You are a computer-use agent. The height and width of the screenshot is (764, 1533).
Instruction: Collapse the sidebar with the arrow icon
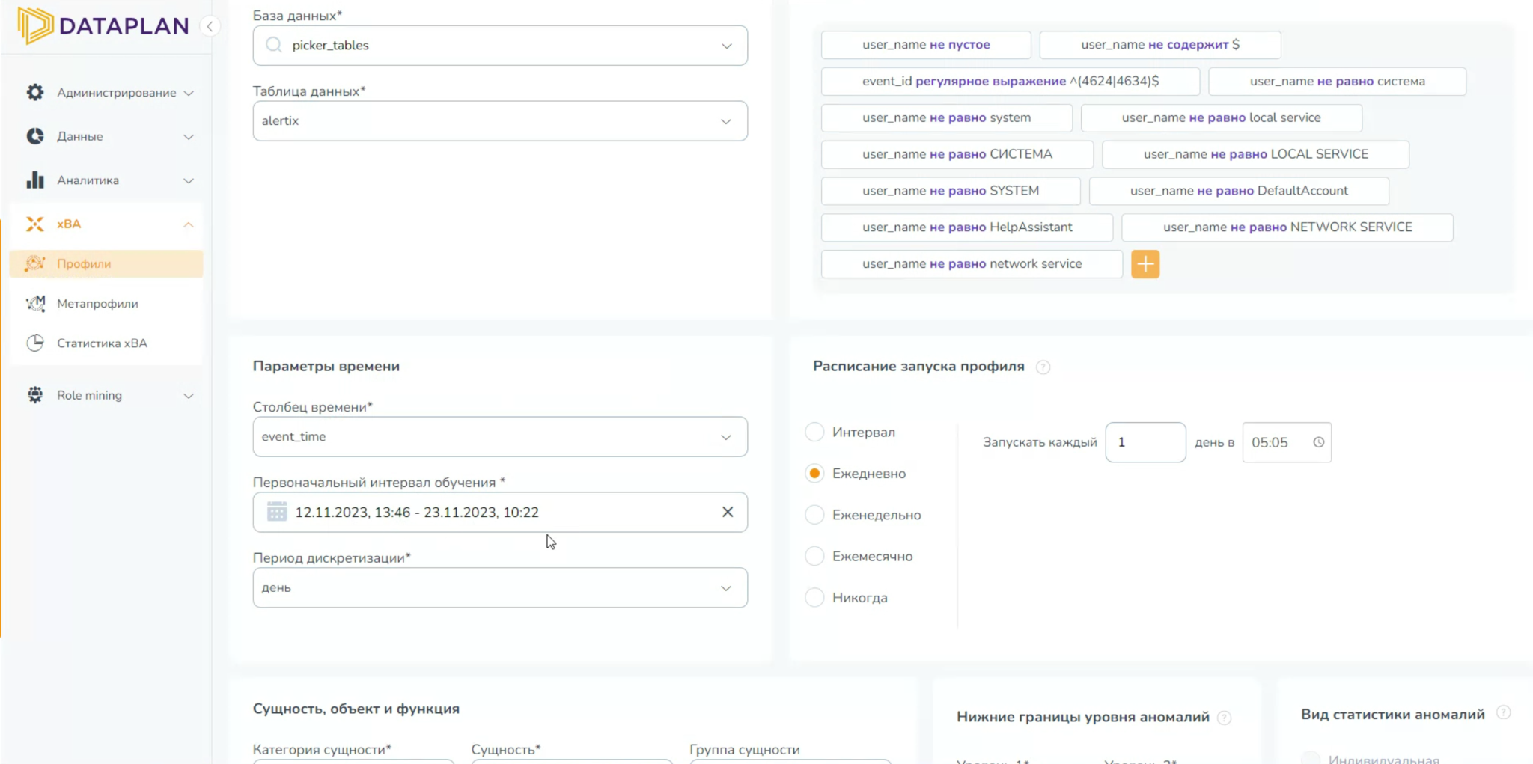coord(210,27)
